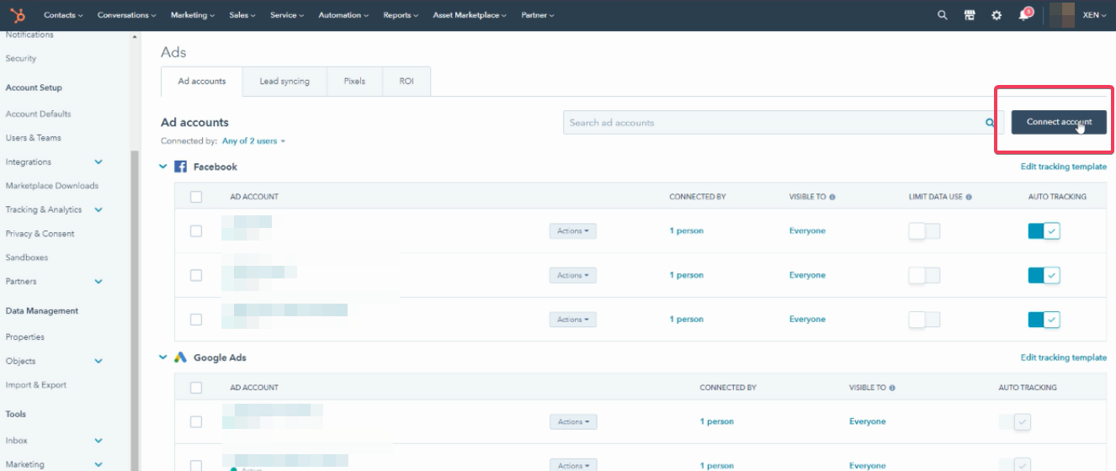Viewport: 1116px width, 471px height.
Task: Click Edit tracking template for Google Ads
Action: click(1064, 357)
